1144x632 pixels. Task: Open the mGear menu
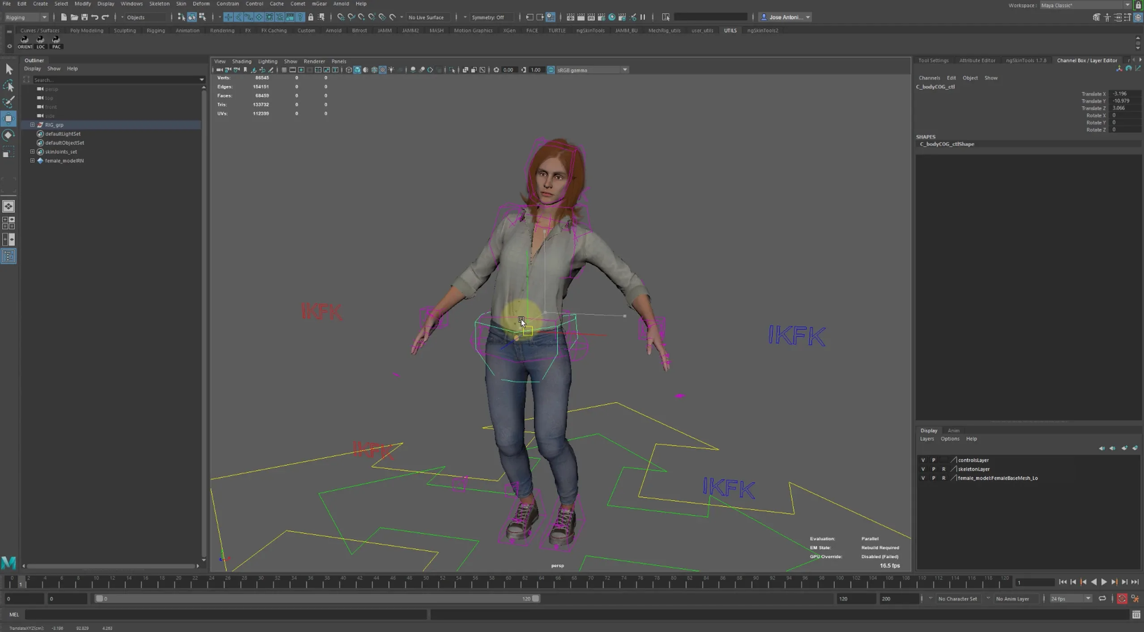[x=319, y=4]
